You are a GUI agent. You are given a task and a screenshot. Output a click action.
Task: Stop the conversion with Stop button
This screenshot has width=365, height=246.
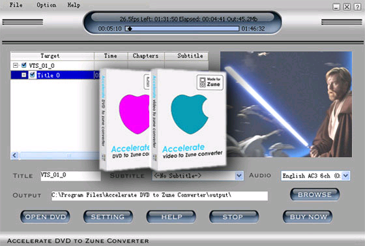234,217
